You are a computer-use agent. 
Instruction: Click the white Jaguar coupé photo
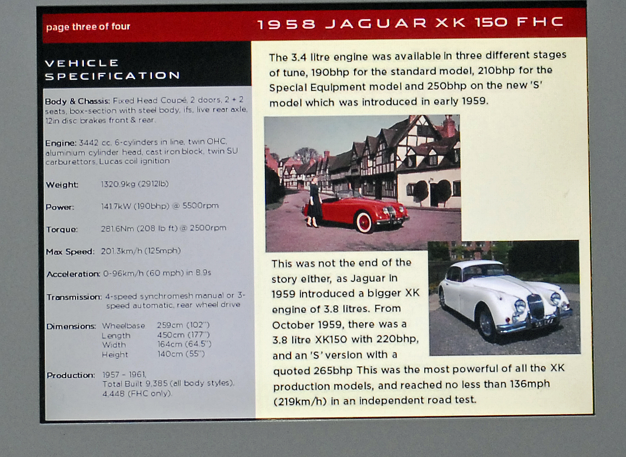(x=504, y=298)
